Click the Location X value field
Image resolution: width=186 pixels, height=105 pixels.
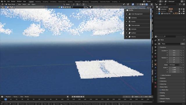(174, 51)
